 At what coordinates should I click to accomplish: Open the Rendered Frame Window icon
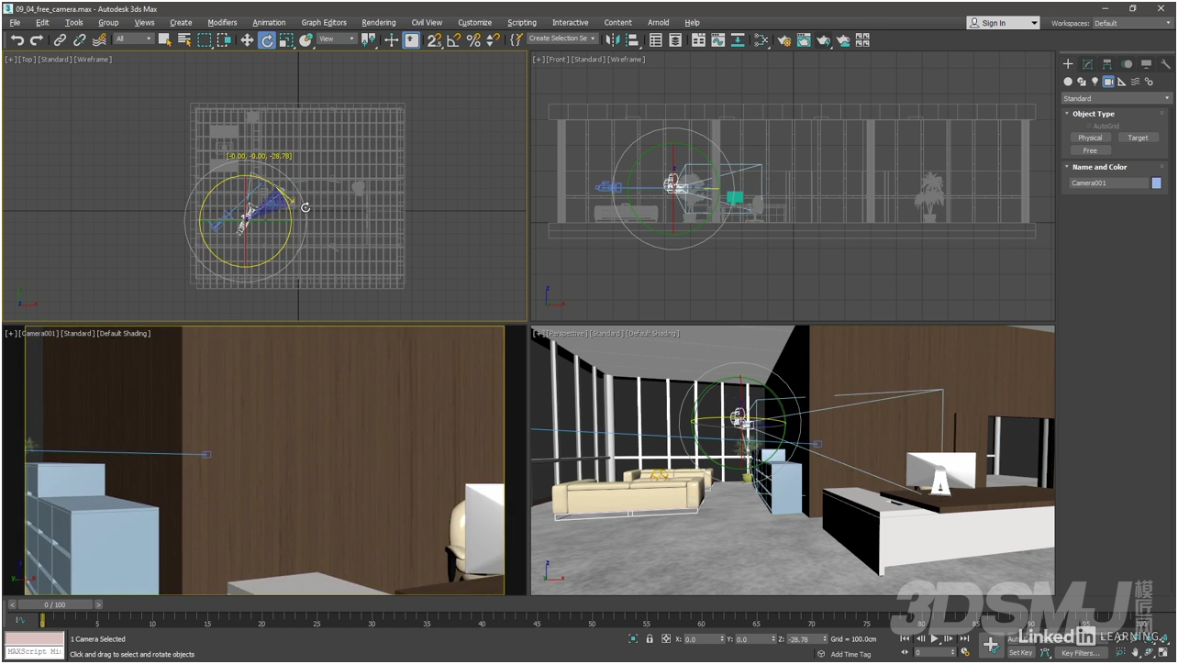[x=805, y=39]
